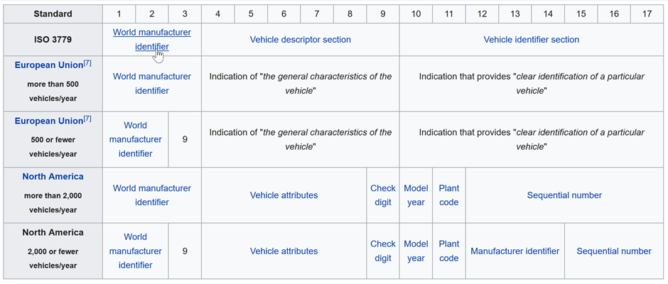Click Model year link in more than 2,000 row

(x=416, y=195)
